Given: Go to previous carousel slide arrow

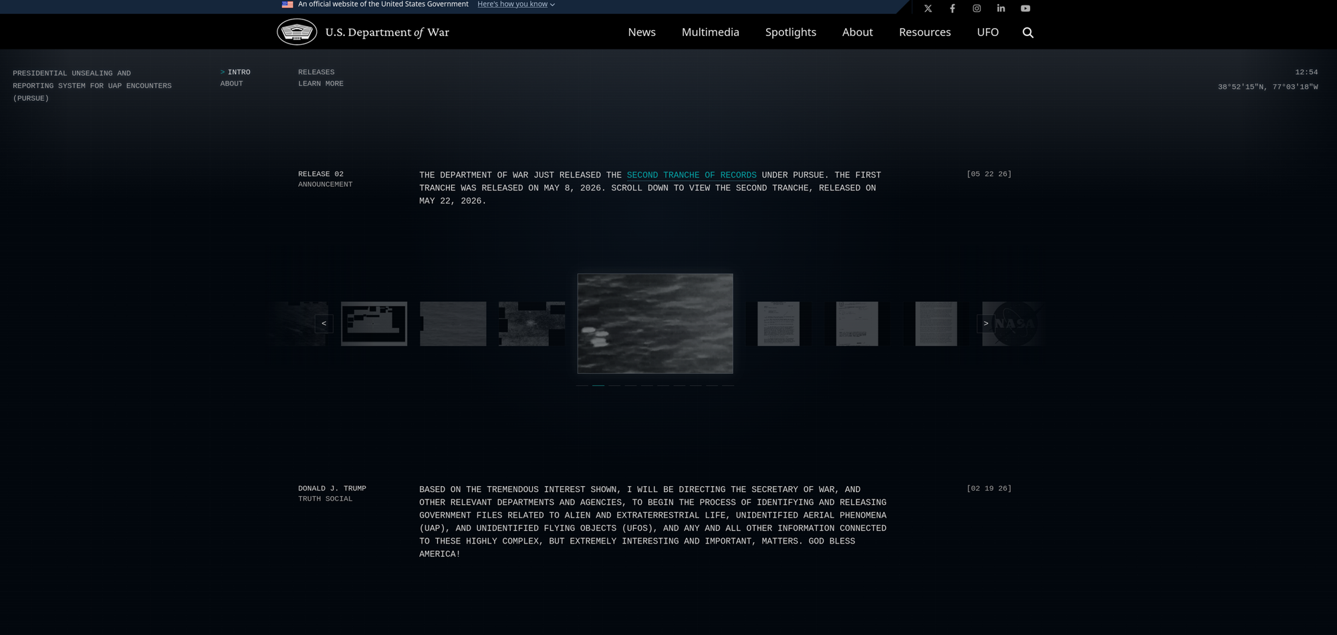Looking at the screenshot, I should coord(324,323).
